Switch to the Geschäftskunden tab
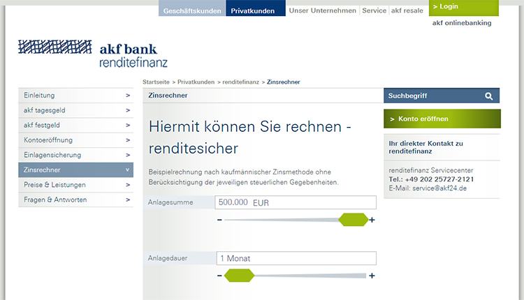524x300 pixels. [x=192, y=8]
